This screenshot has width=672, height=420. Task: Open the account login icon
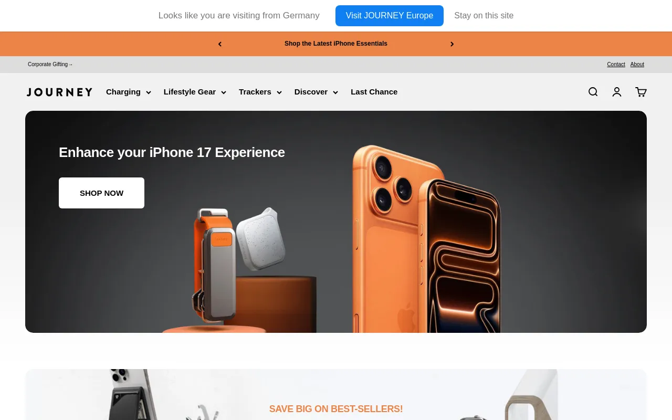point(617,92)
